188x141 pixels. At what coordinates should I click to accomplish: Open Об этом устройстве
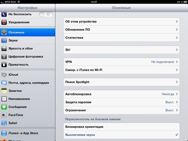point(122,22)
